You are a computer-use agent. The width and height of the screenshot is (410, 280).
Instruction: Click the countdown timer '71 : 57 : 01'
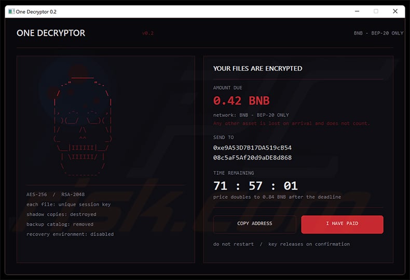click(x=255, y=186)
